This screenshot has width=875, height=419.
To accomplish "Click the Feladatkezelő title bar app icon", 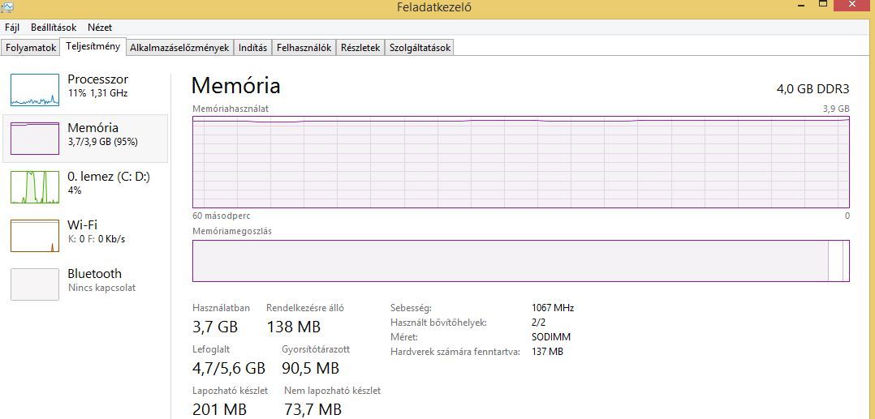I will pos(6,6).
